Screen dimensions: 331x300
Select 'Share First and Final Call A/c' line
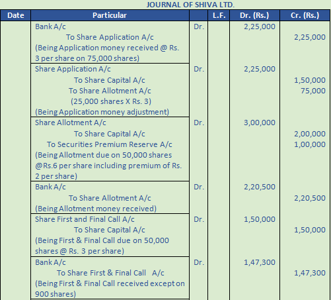point(85,219)
